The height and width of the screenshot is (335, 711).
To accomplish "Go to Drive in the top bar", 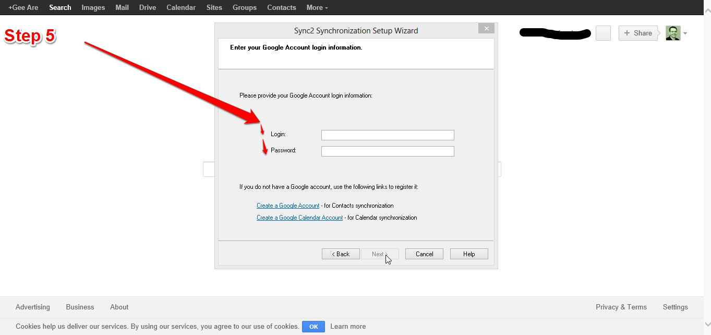I will pos(148,7).
